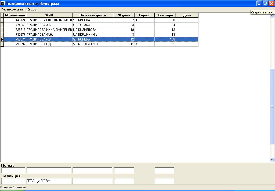Viewport: 275px width, 191px height.
Task: Click the Селекция field containing ТРАЩИЛОВА
Action: (x=49, y=181)
